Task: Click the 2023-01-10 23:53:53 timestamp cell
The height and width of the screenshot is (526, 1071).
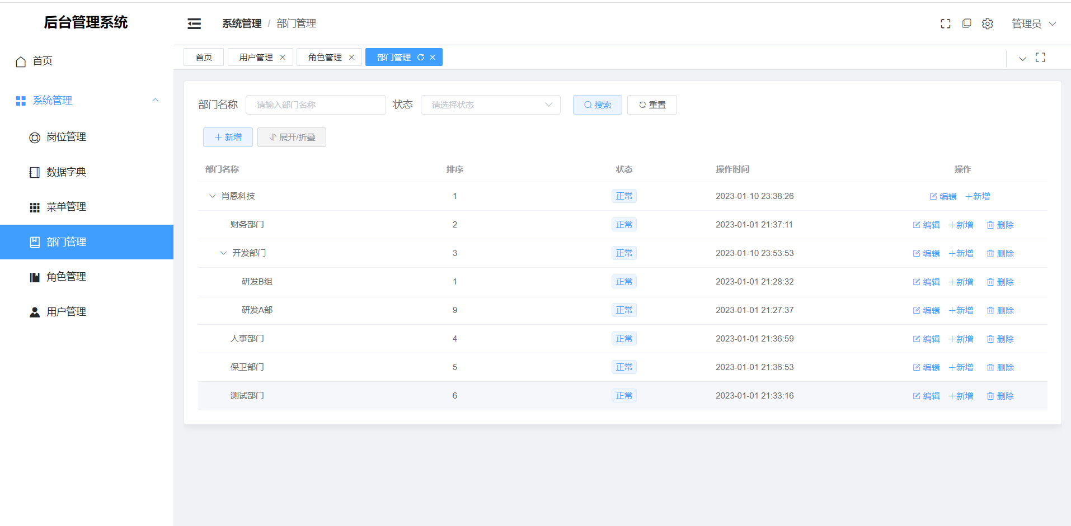Action: pyautogui.click(x=754, y=253)
